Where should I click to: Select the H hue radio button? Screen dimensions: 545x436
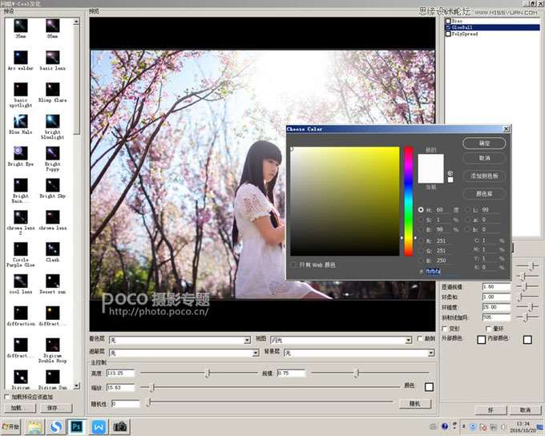coord(422,210)
